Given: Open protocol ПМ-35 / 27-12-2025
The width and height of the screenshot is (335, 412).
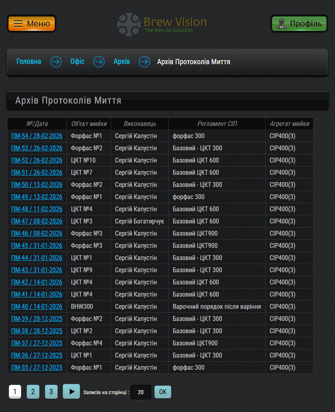Looking at the screenshot, I should click(37, 368).
